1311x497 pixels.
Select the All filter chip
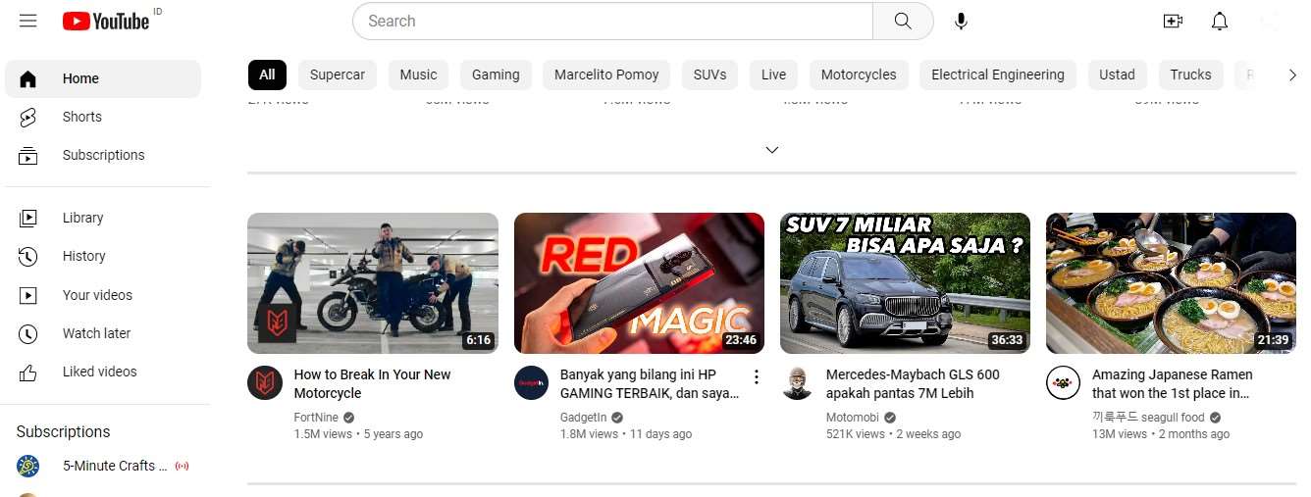267,75
